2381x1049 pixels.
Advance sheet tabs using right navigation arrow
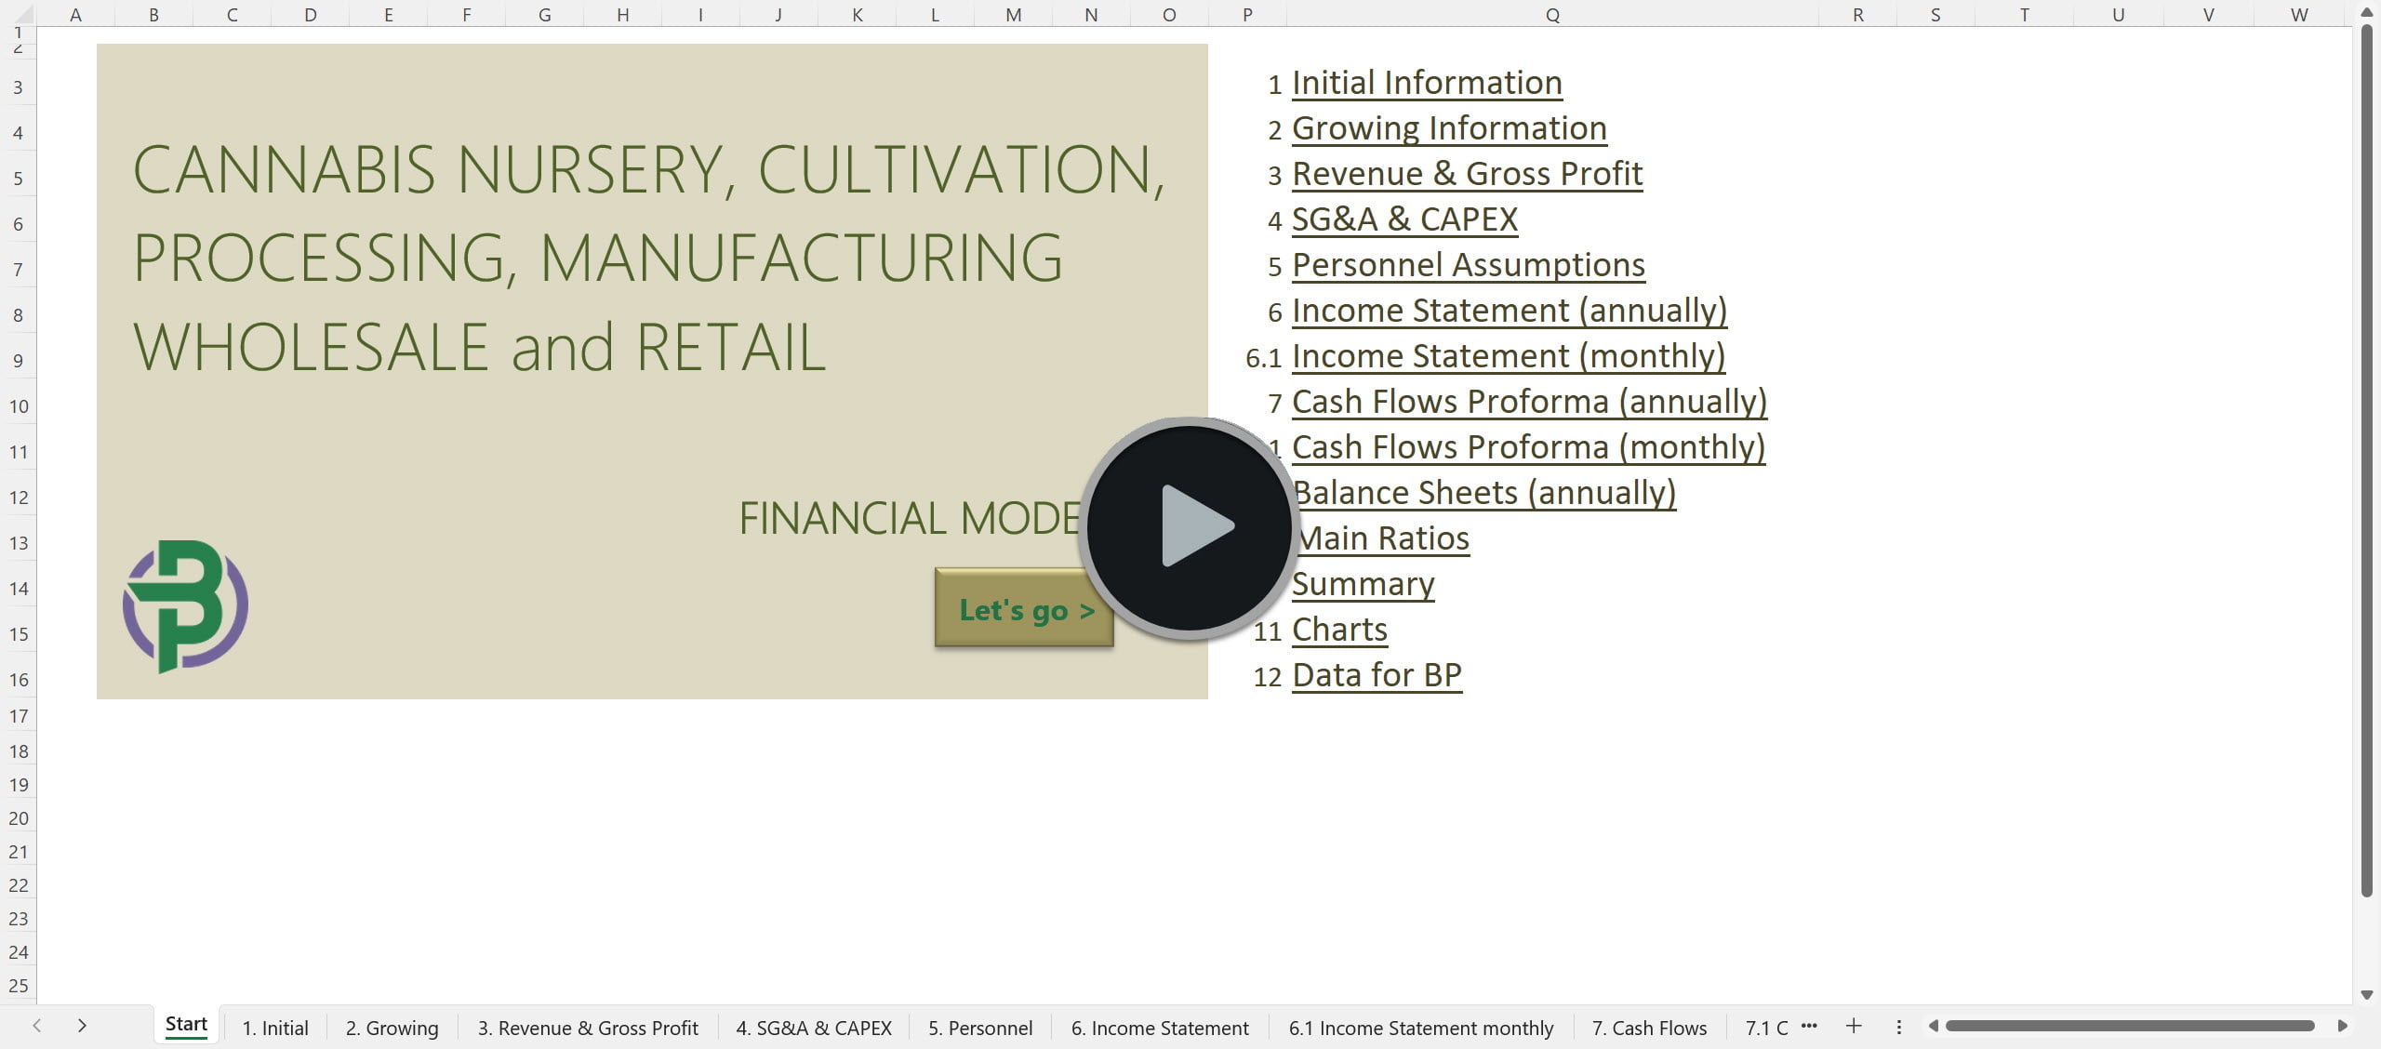[82, 1026]
